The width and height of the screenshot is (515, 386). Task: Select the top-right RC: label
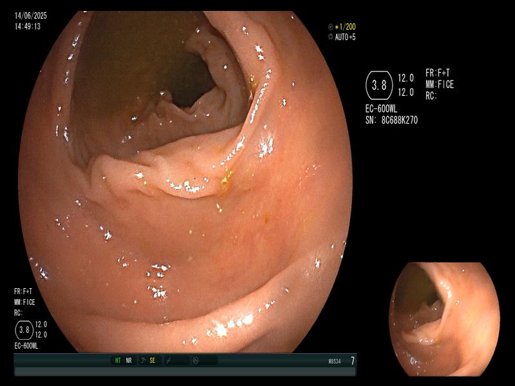click(x=431, y=96)
